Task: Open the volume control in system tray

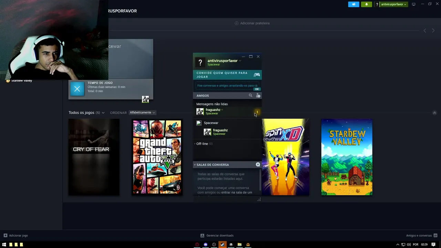Action: tap(409, 245)
